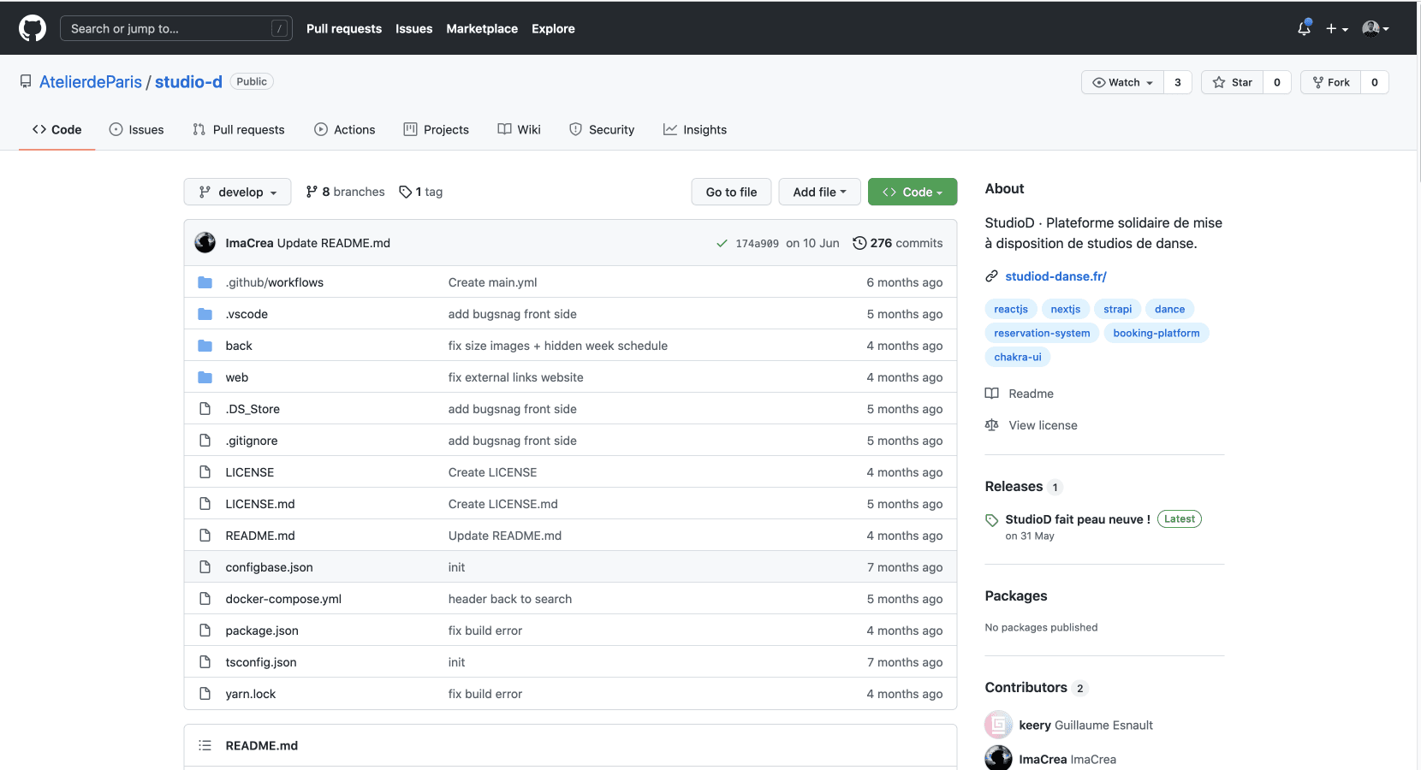Open notifications bell
The width and height of the screenshot is (1421, 770).
(x=1304, y=28)
